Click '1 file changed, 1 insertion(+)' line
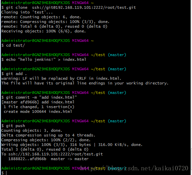The height and width of the screenshot is (175, 192). pos(39,107)
